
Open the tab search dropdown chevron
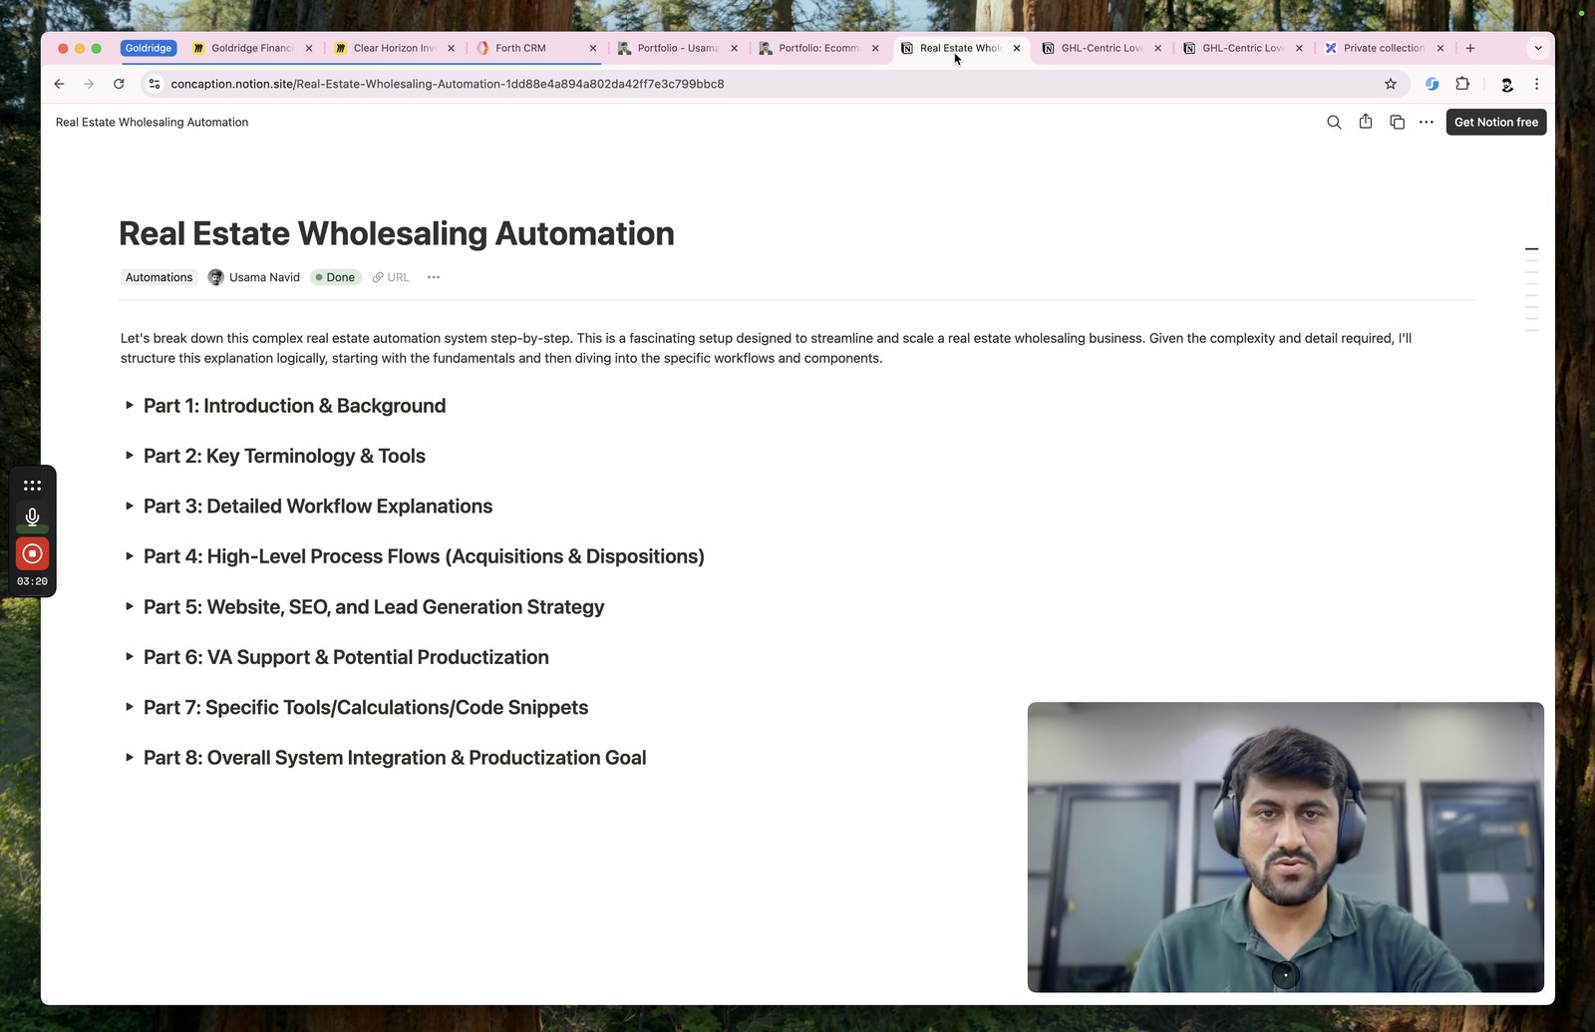pyautogui.click(x=1538, y=48)
